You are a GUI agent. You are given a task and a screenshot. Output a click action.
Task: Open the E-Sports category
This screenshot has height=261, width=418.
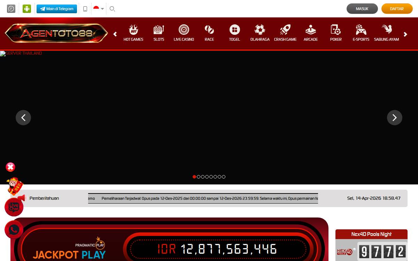361,33
